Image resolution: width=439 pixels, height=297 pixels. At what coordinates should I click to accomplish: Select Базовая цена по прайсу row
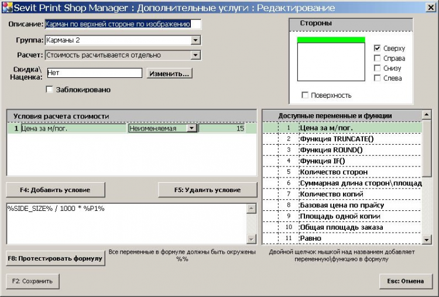(342, 205)
